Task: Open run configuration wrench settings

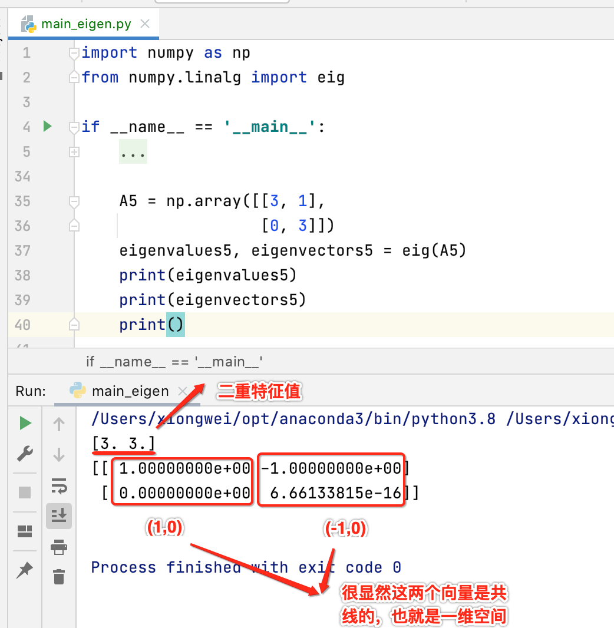Action: click(x=25, y=454)
